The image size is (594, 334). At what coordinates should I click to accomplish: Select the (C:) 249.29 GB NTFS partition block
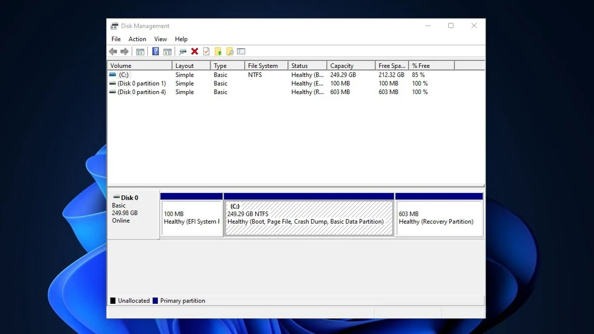click(x=309, y=215)
